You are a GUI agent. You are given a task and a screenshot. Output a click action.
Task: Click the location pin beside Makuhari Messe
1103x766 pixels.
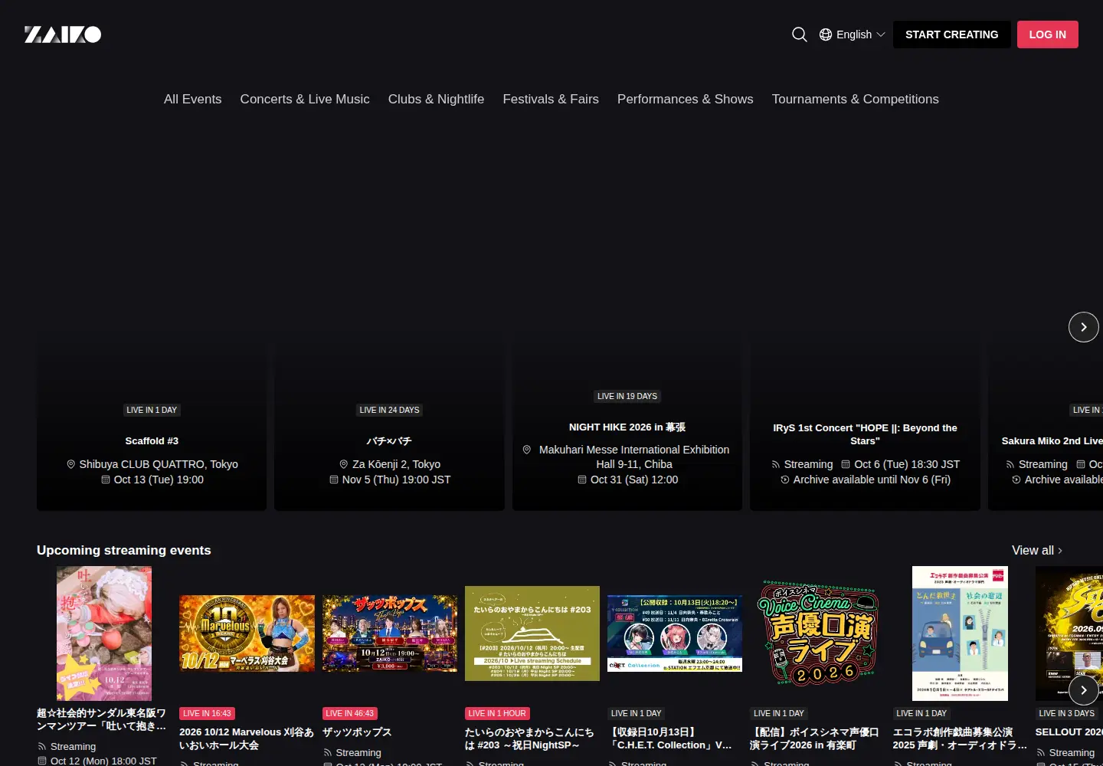[x=527, y=450]
